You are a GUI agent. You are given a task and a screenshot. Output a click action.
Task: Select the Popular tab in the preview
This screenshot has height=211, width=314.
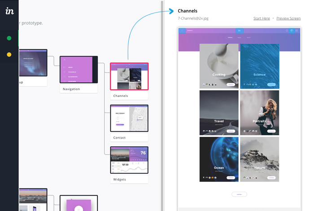pyautogui.click(x=239, y=37)
